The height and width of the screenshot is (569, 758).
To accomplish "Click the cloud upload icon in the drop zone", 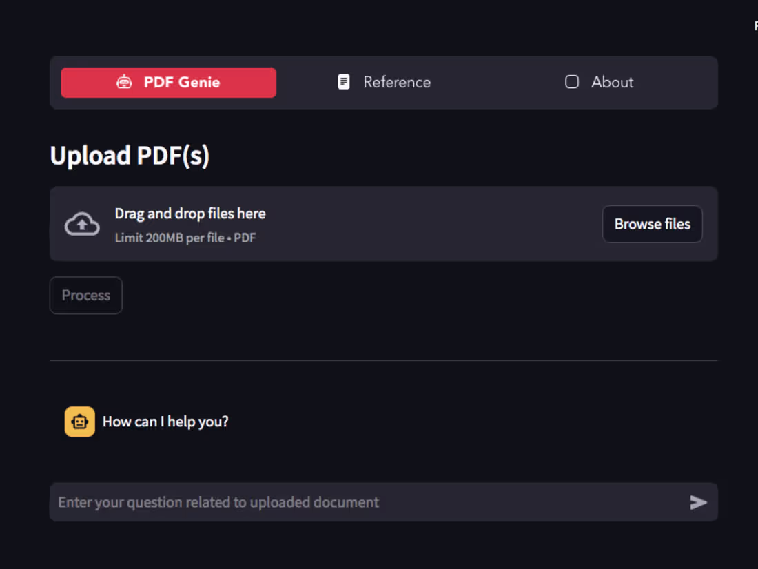I will (81, 223).
